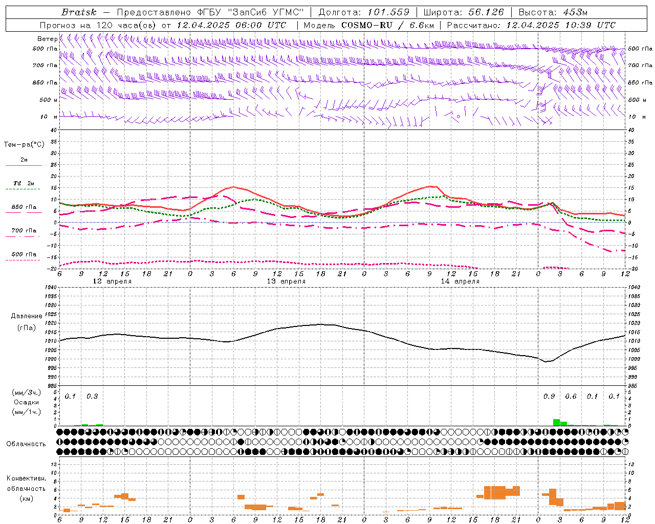Select the Осадки chart label
Image resolution: width=655 pixels, height=524 pixels.
[x=27, y=402]
